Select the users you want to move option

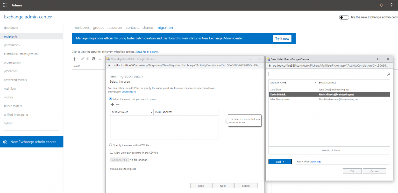pyautogui.click(x=110, y=99)
